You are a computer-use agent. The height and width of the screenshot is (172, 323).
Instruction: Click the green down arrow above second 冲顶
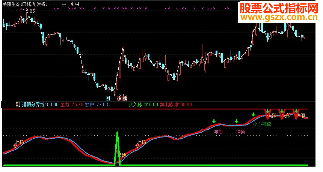tap(237, 121)
